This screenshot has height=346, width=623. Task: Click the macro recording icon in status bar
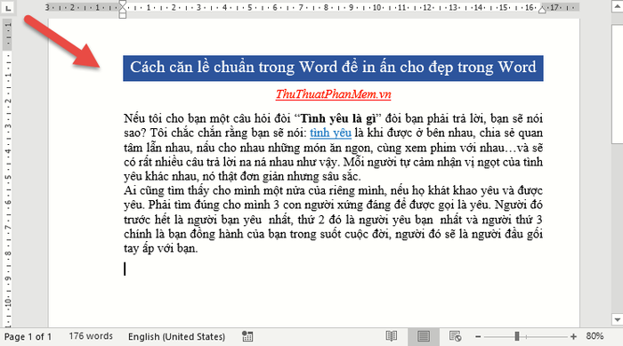[247, 336]
